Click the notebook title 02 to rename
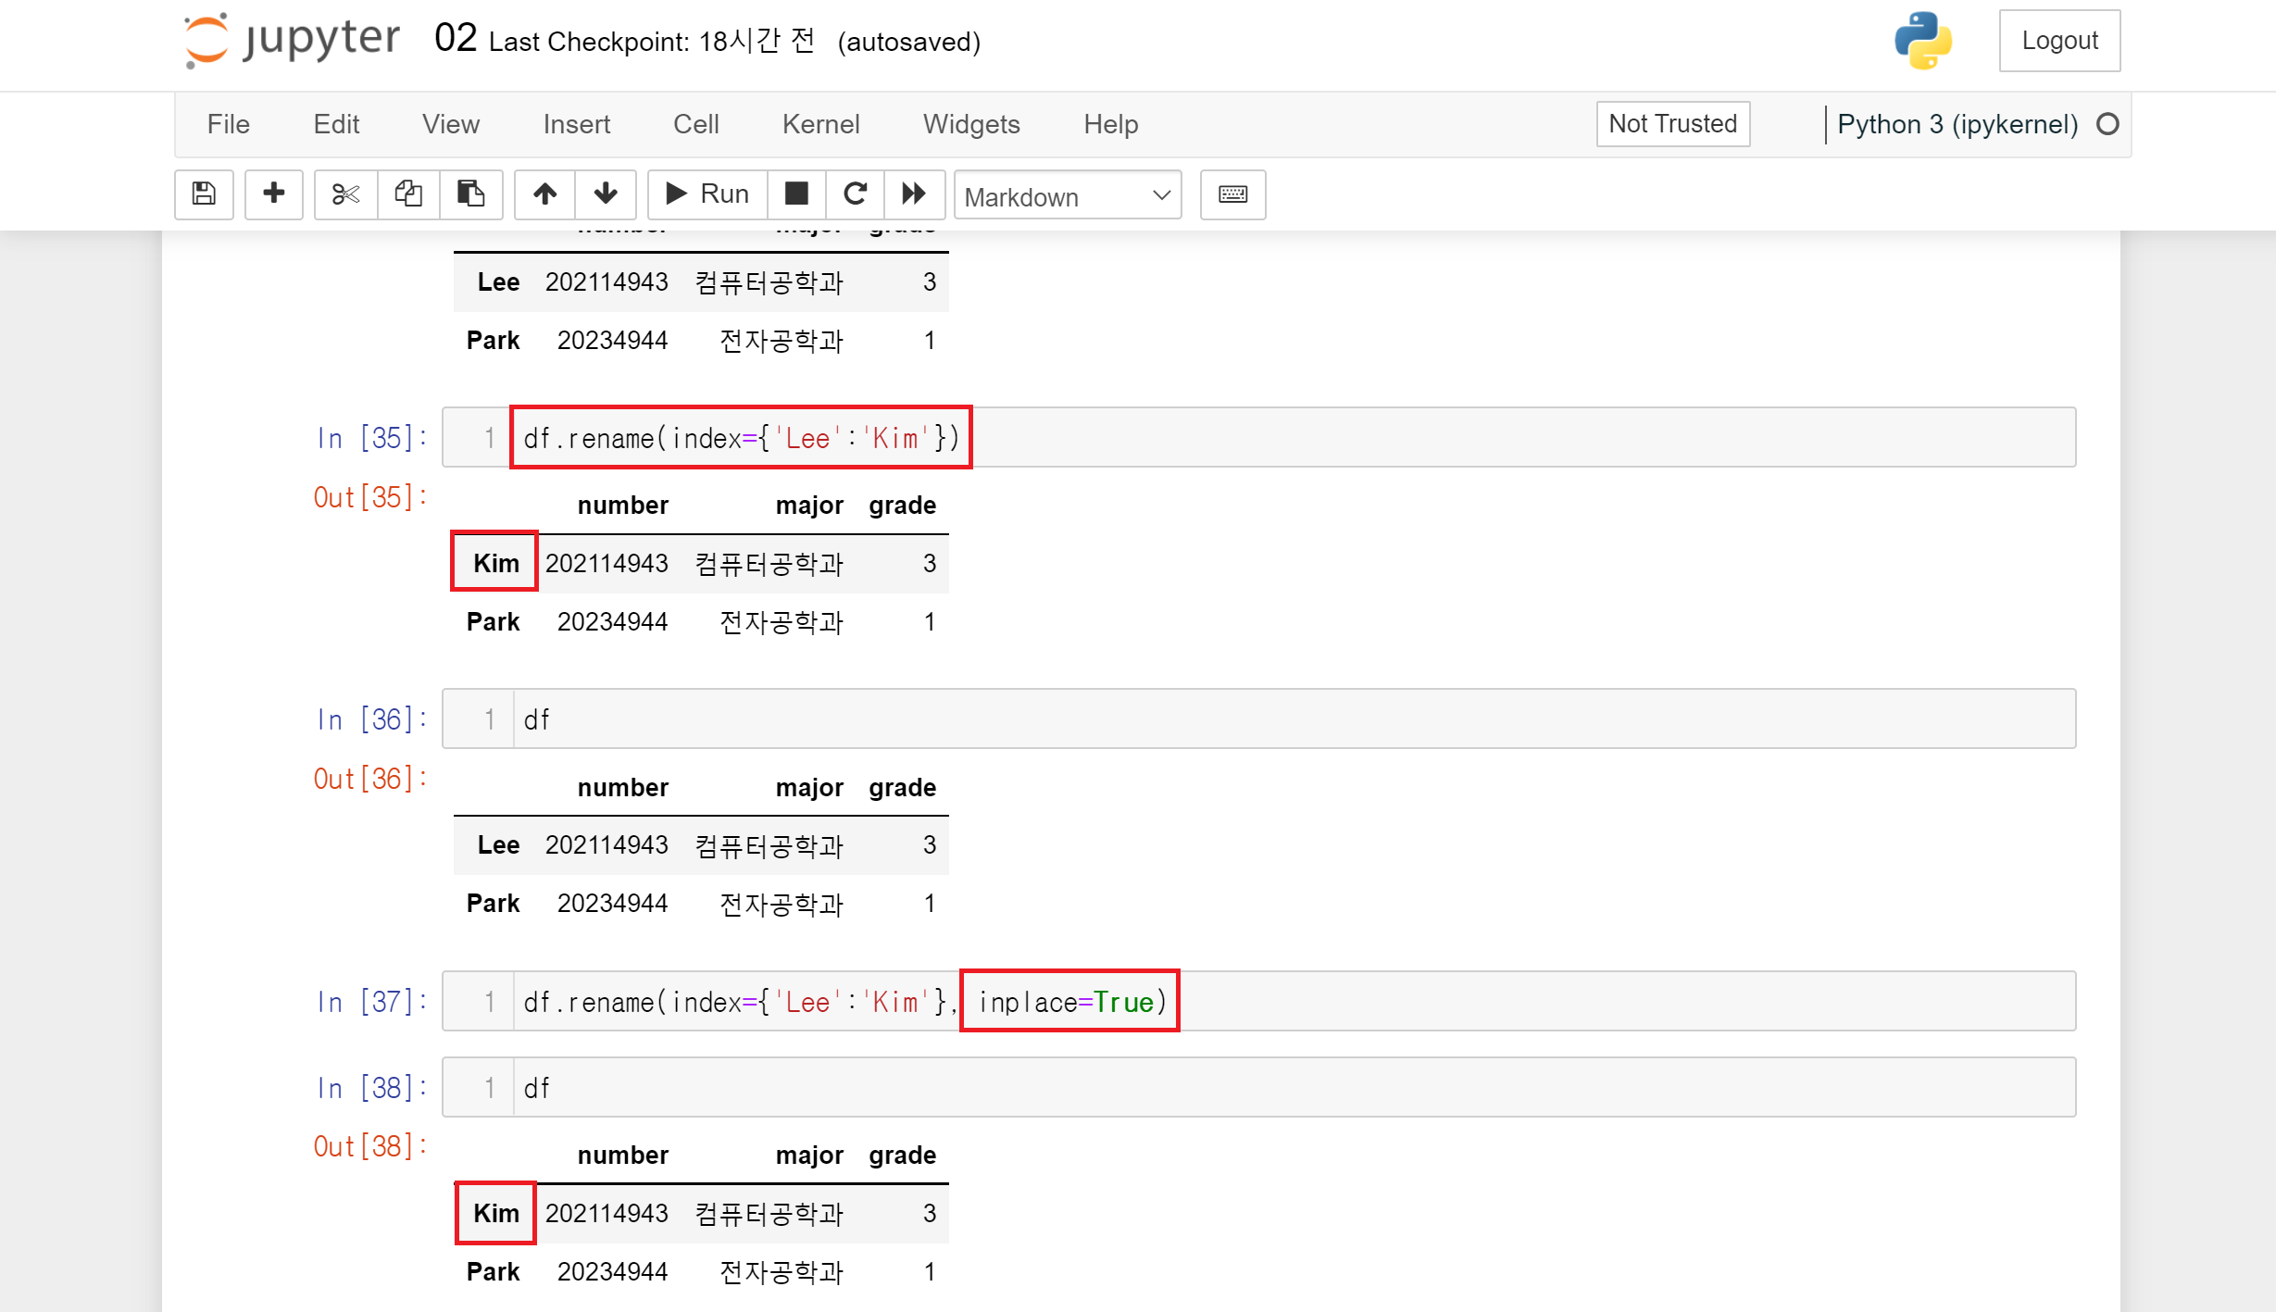Viewport: 2276px width, 1312px height. click(455, 40)
